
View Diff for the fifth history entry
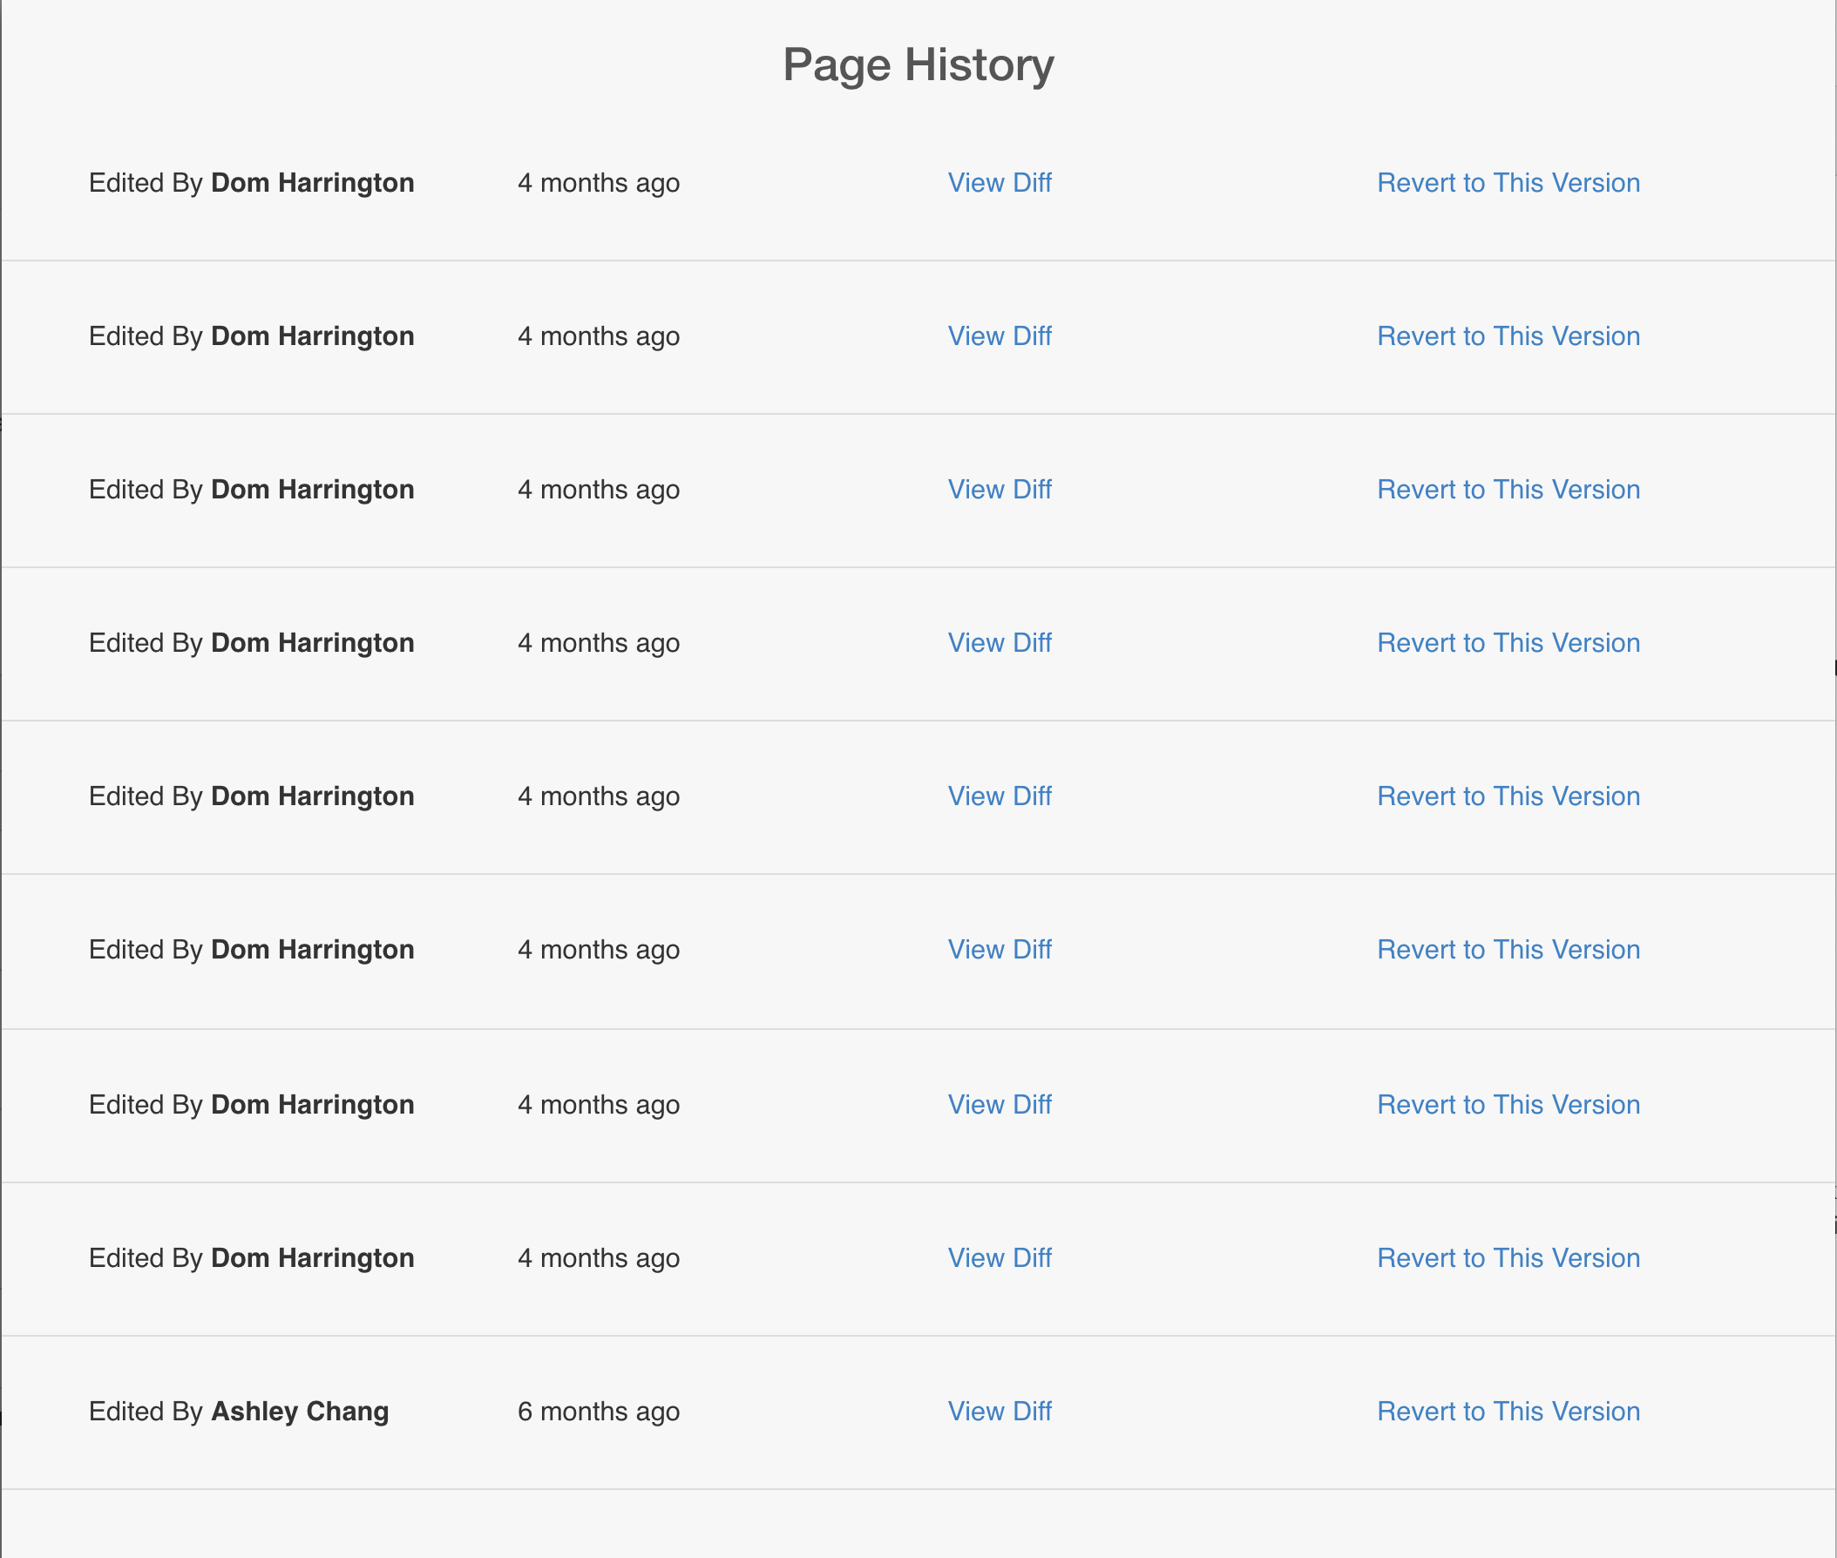(x=999, y=796)
